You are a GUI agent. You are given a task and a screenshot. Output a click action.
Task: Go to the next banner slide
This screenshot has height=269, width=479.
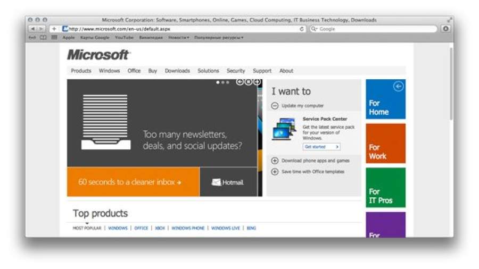257,82
